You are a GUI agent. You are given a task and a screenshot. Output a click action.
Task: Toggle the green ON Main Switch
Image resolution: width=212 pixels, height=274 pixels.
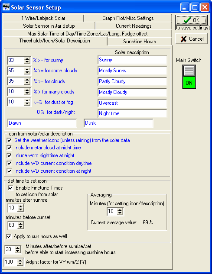(x=189, y=77)
